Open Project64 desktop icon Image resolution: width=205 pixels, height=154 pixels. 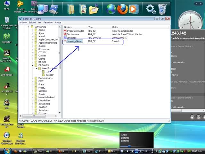(x=7, y=38)
